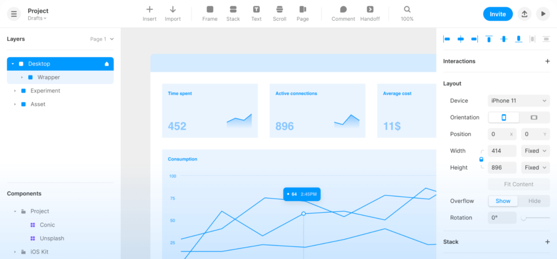
Task: Click the Active connections card
Action: click(318, 110)
